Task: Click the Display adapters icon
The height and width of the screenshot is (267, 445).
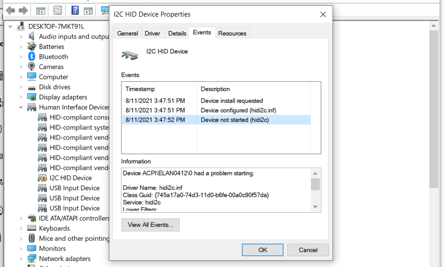Action: click(31, 97)
